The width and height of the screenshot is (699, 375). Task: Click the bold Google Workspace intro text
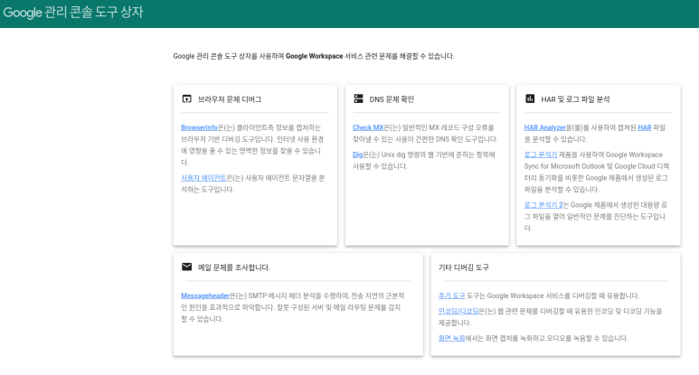click(315, 56)
